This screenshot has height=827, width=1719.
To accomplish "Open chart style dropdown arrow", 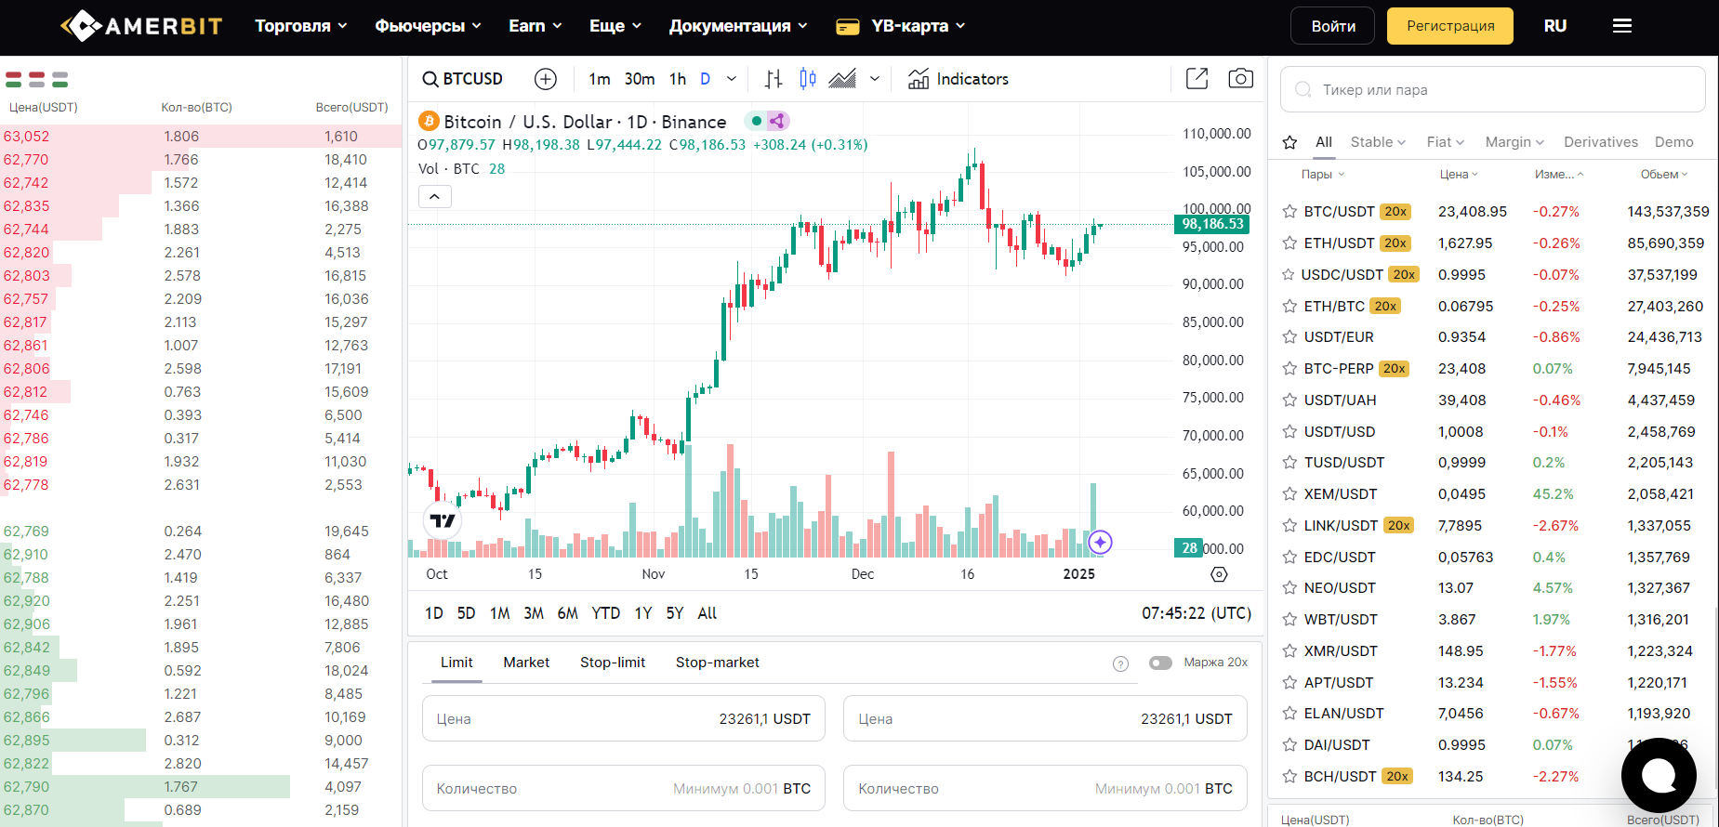I will [875, 79].
